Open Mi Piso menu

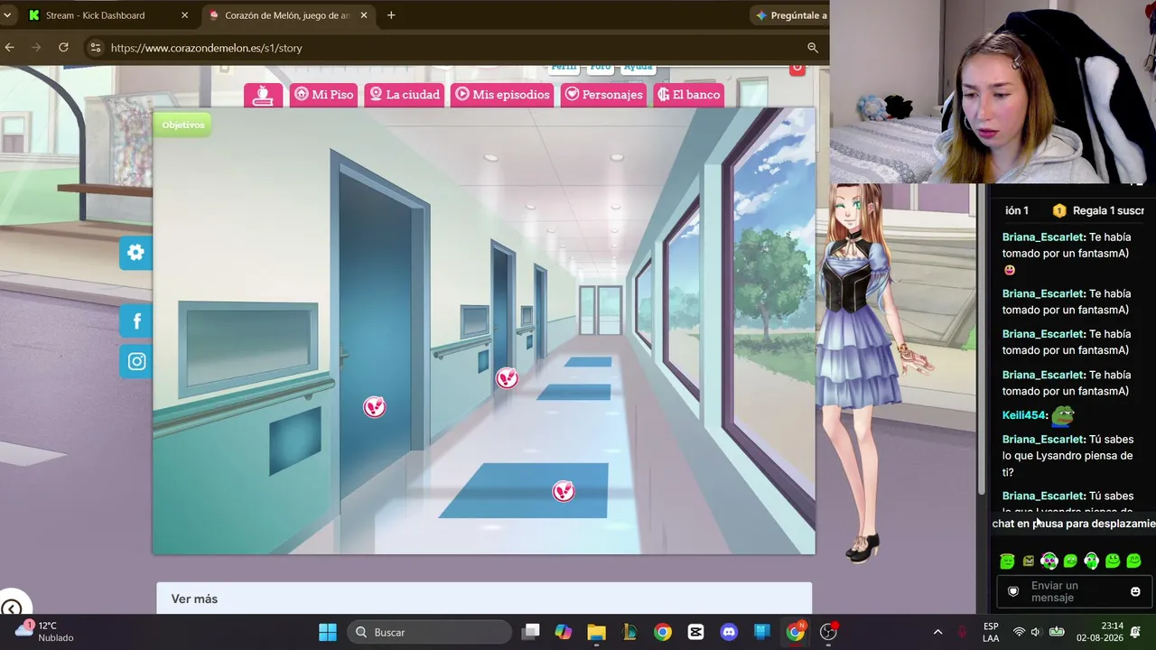point(324,95)
